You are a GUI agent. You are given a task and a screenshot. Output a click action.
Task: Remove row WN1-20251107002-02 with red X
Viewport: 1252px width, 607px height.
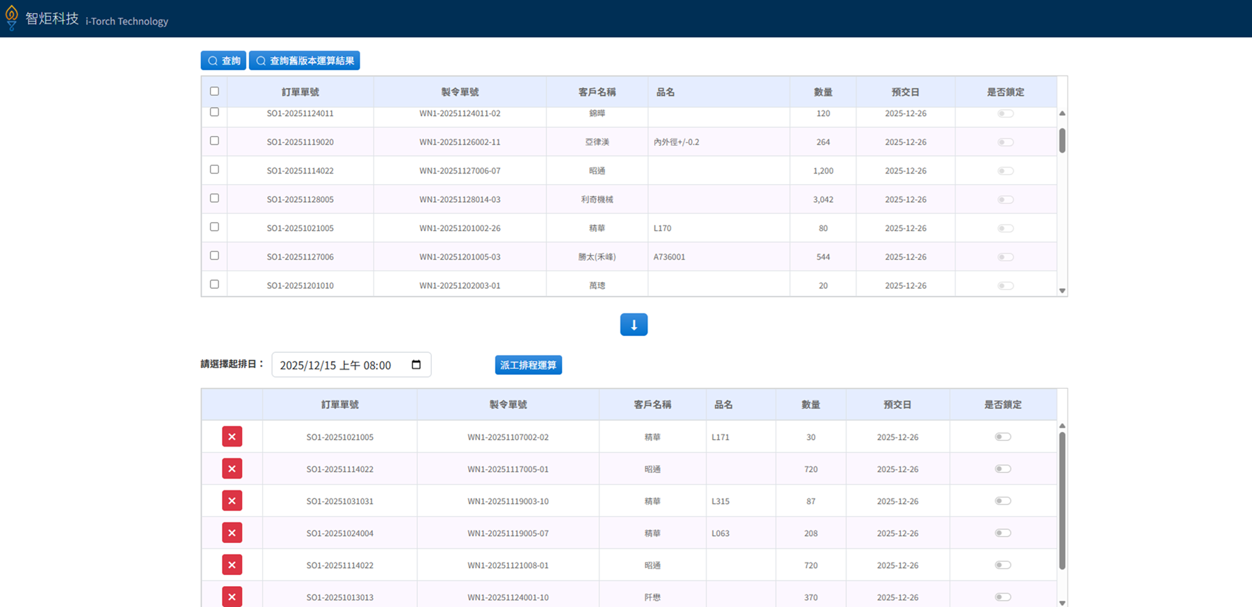[232, 437]
